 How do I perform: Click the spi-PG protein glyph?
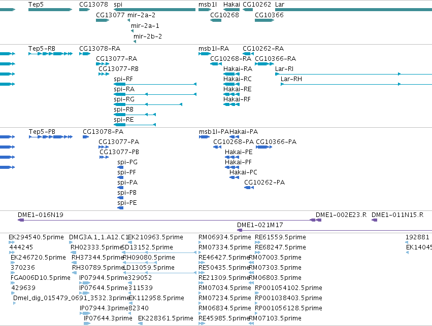click(x=120, y=167)
